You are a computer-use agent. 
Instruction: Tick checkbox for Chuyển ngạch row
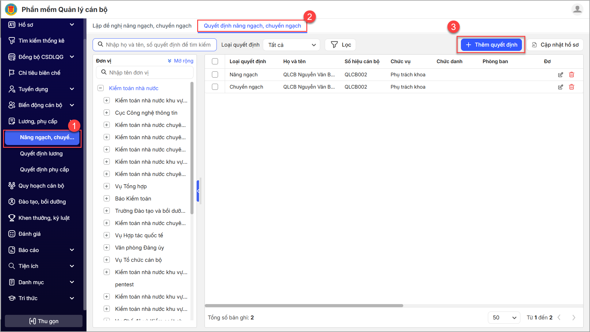coord(215,87)
